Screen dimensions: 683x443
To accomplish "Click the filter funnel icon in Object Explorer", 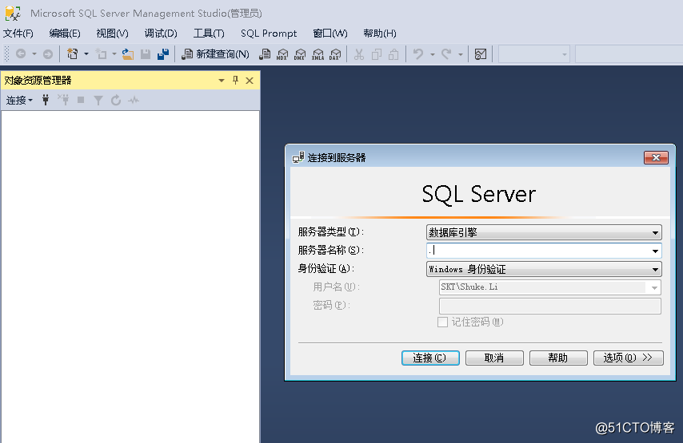I will pyautogui.click(x=98, y=101).
